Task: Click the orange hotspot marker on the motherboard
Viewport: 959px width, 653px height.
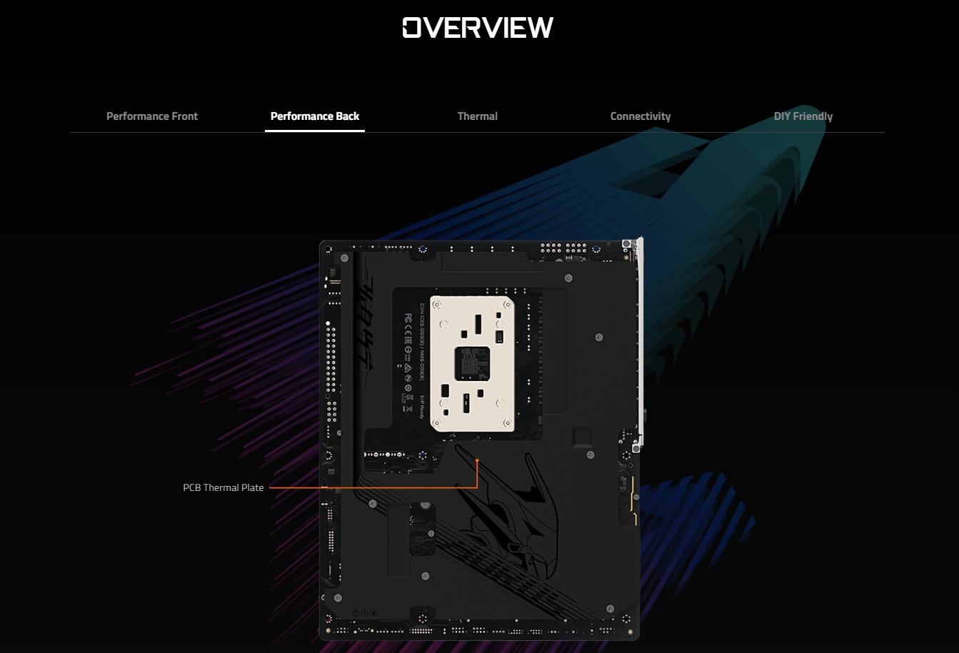Action: [477, 461]
